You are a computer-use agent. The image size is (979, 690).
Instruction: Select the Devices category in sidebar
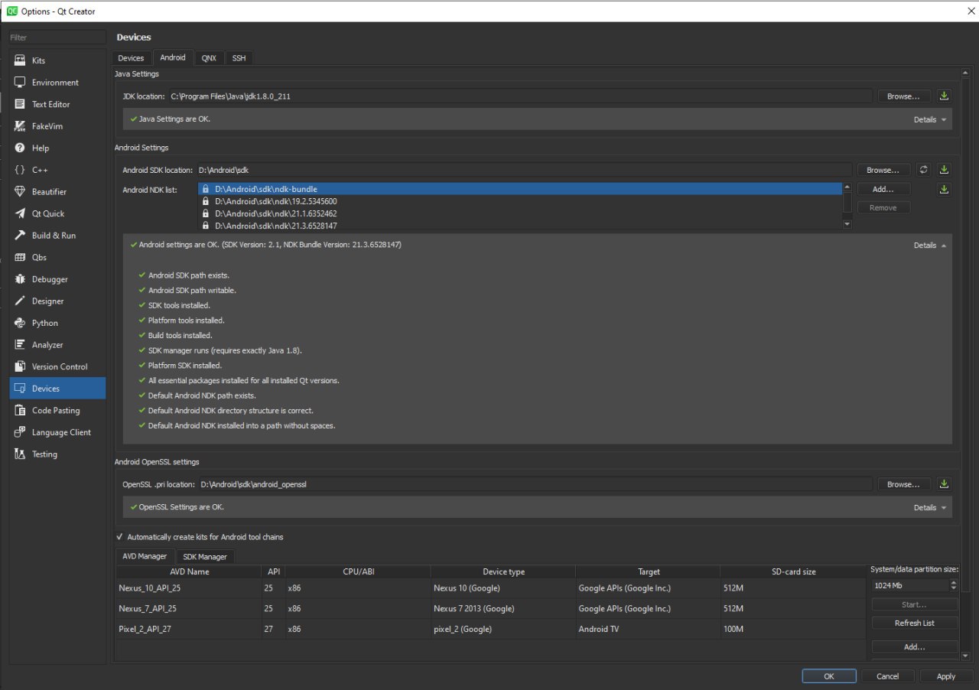57,389
